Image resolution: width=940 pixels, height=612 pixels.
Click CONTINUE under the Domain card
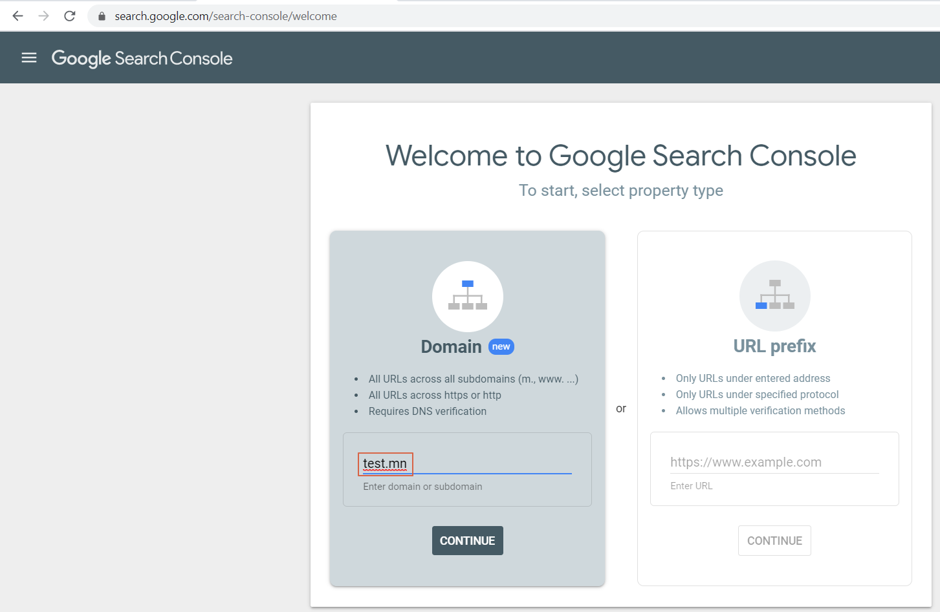coord(468,541)
